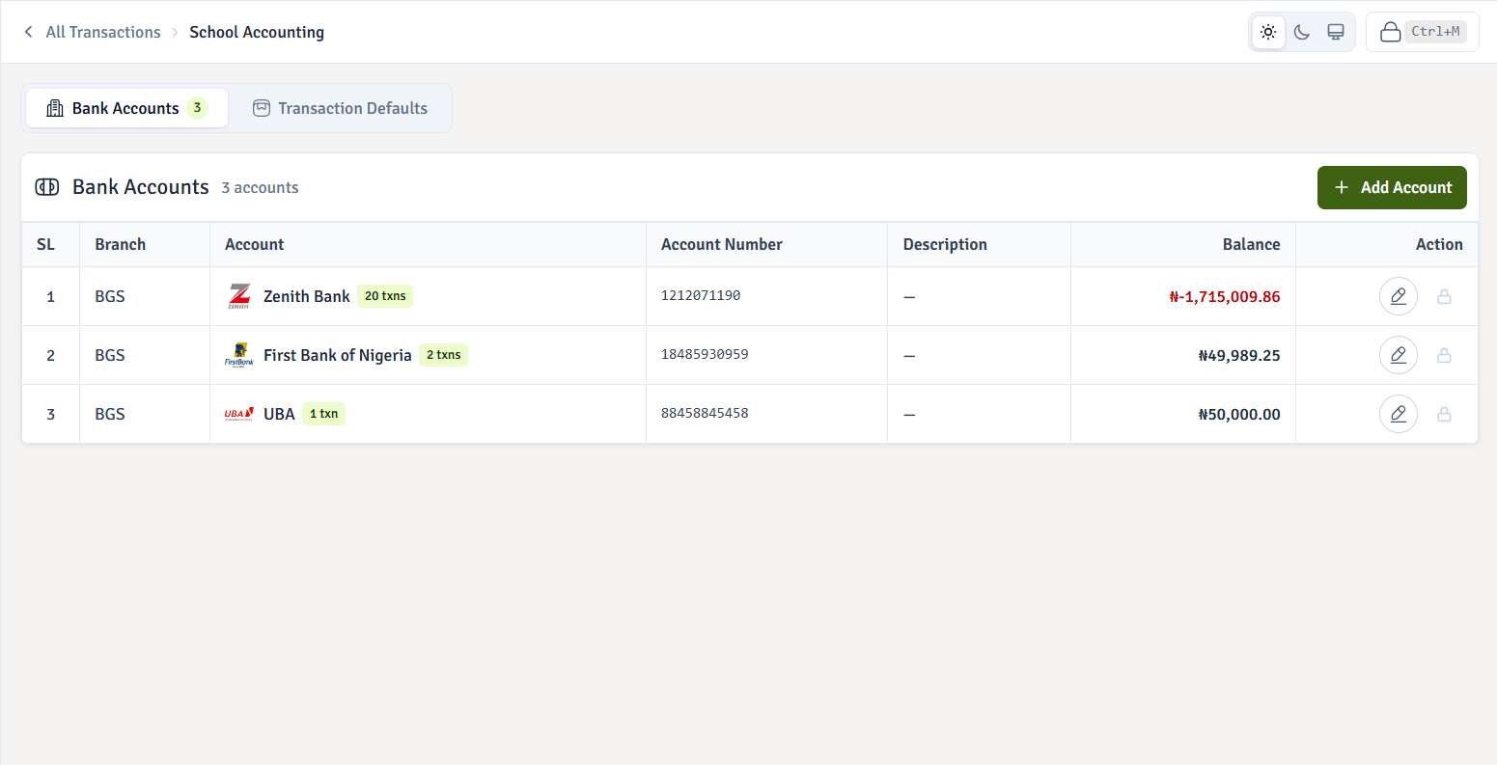Open All Transactions breadcrumb link
The image size is (1497, 765).
(103, 32)
